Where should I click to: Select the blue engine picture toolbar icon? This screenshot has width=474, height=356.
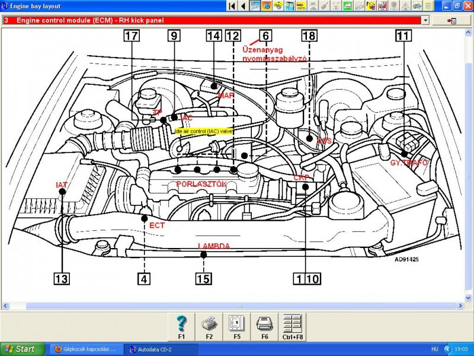coord(255,6)
